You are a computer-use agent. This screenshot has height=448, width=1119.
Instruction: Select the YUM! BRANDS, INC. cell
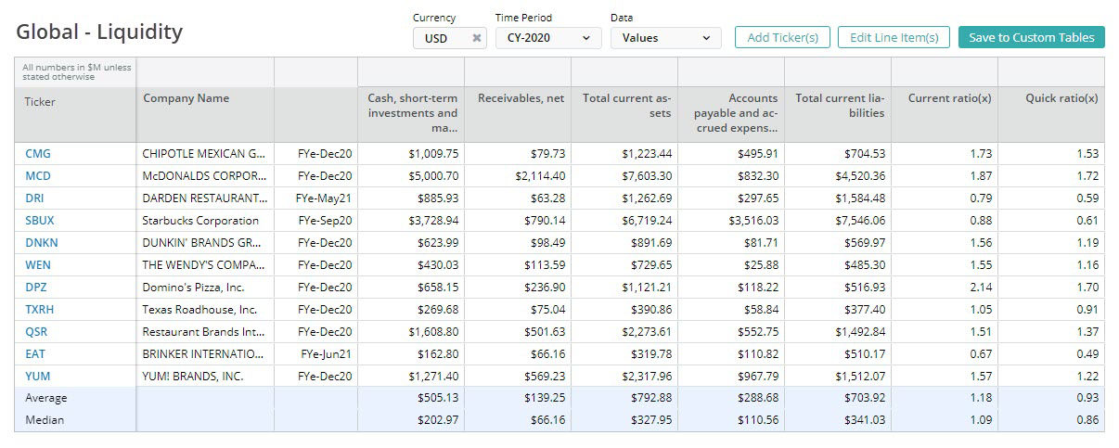click(205, 376)
